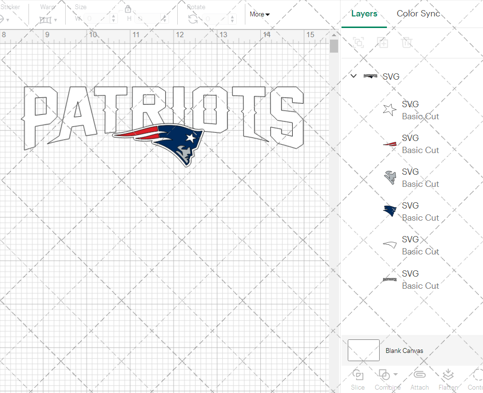Click the Attach tool
The width and height of the screenshot is (483, 393).
pos(419,380)
